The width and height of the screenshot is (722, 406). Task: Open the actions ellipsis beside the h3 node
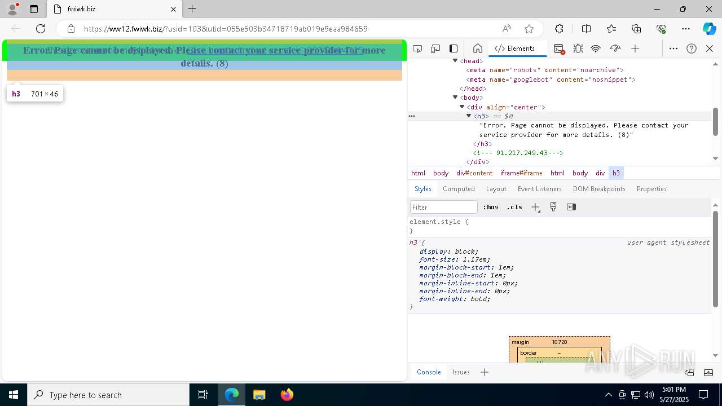point(412,116)
